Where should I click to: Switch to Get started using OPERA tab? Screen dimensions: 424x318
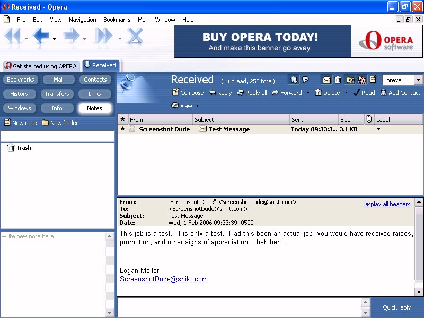coord(41,66)
